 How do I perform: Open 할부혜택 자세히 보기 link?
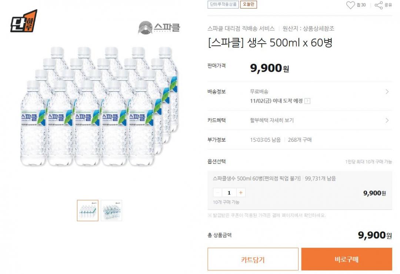272,120
